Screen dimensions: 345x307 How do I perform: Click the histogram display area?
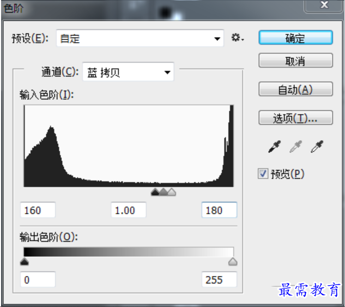[x=129, y=146]
